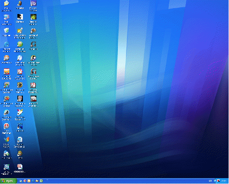This screenshot has width=229, height=184.
Task: Switch the keyboard language indicator
Action: [210, 181]
